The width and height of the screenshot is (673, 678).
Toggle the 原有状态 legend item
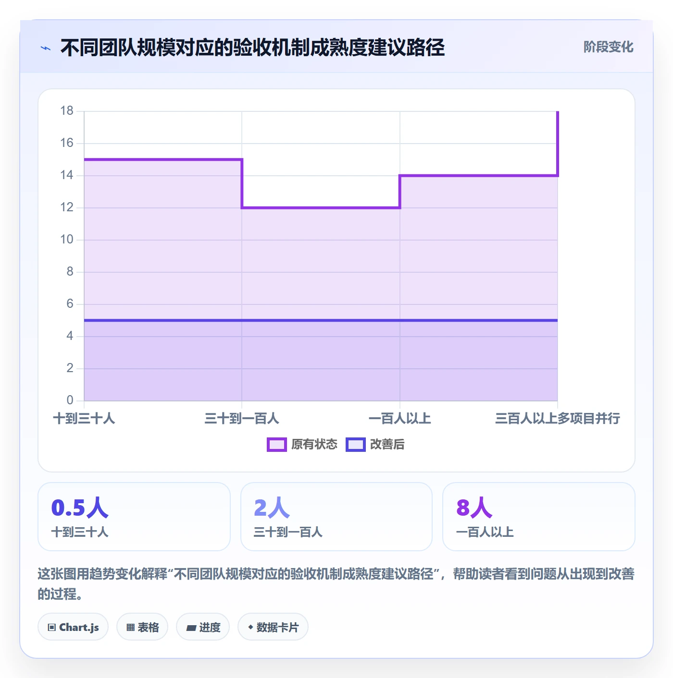click(302, 445)
